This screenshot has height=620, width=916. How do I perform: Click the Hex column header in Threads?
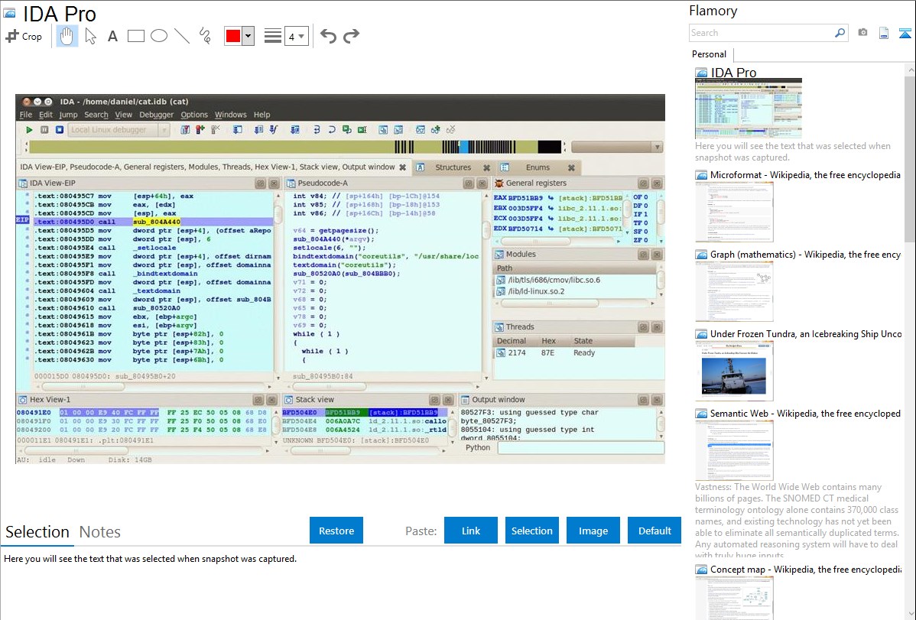tap(548, 341)
